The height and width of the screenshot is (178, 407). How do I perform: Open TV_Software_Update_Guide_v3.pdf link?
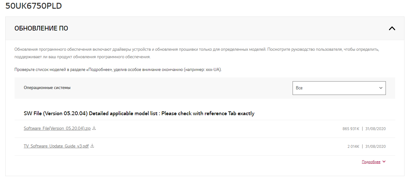56,146
